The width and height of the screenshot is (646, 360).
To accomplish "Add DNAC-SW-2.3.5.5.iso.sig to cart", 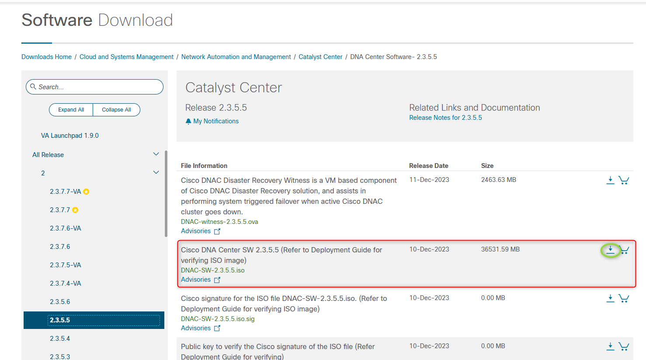I will 624,298.
